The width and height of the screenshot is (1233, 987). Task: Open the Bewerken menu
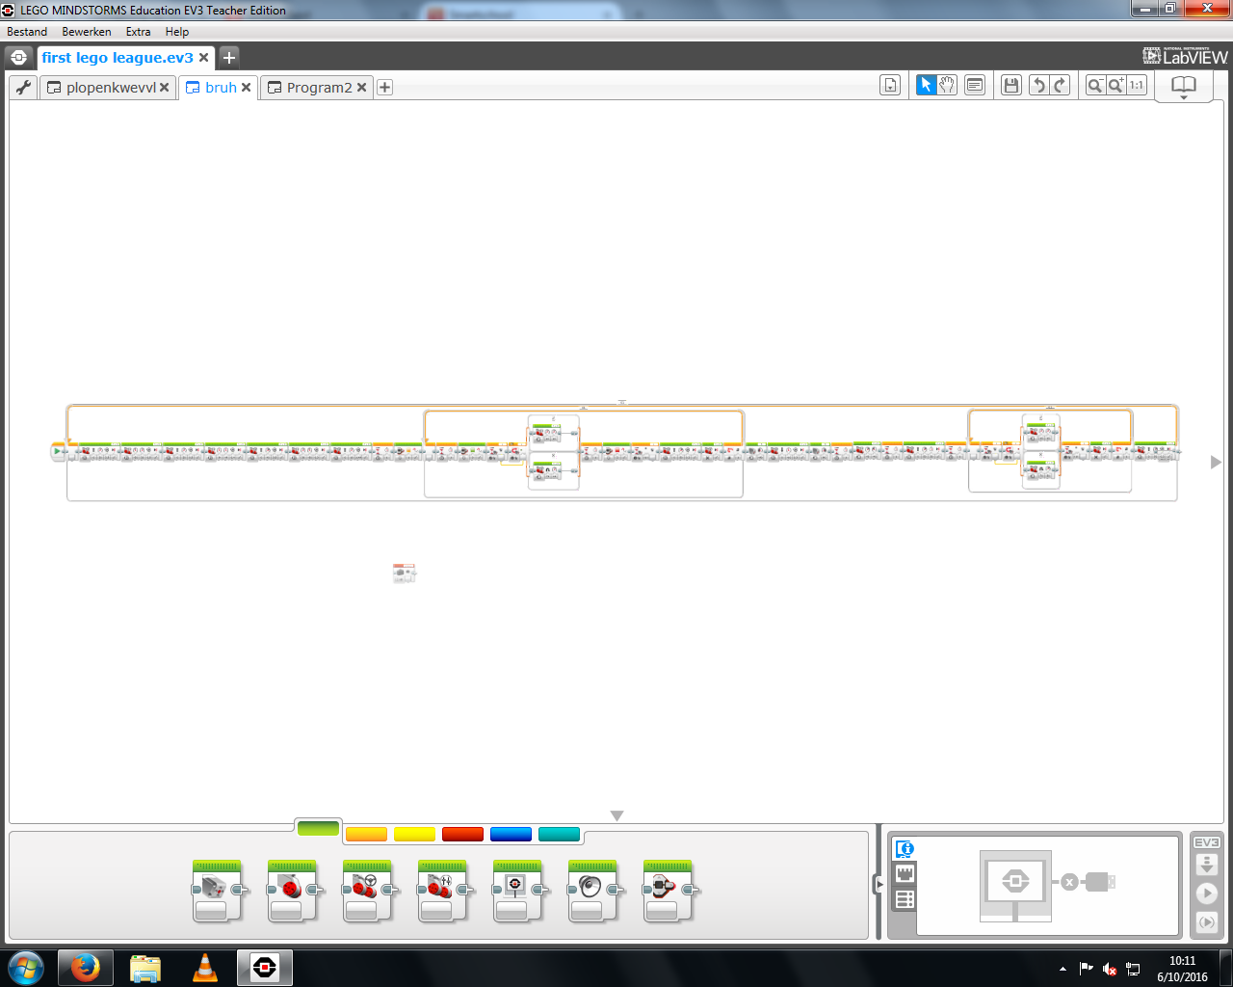click(87, 32)
